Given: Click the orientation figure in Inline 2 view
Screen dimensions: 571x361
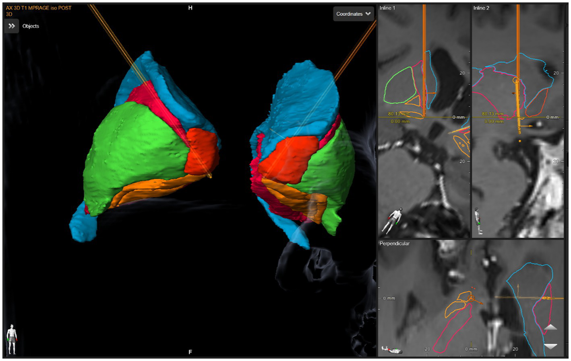Looking at the screenshot, I should [x=478, y=221].
